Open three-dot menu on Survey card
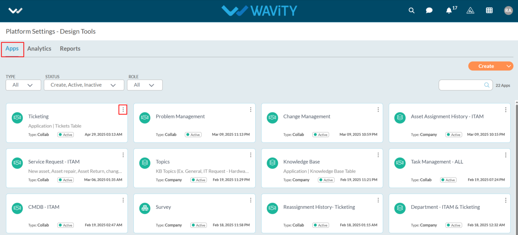Screen dimensions: 518x235 pyautogui.click(x=251, y=200)
